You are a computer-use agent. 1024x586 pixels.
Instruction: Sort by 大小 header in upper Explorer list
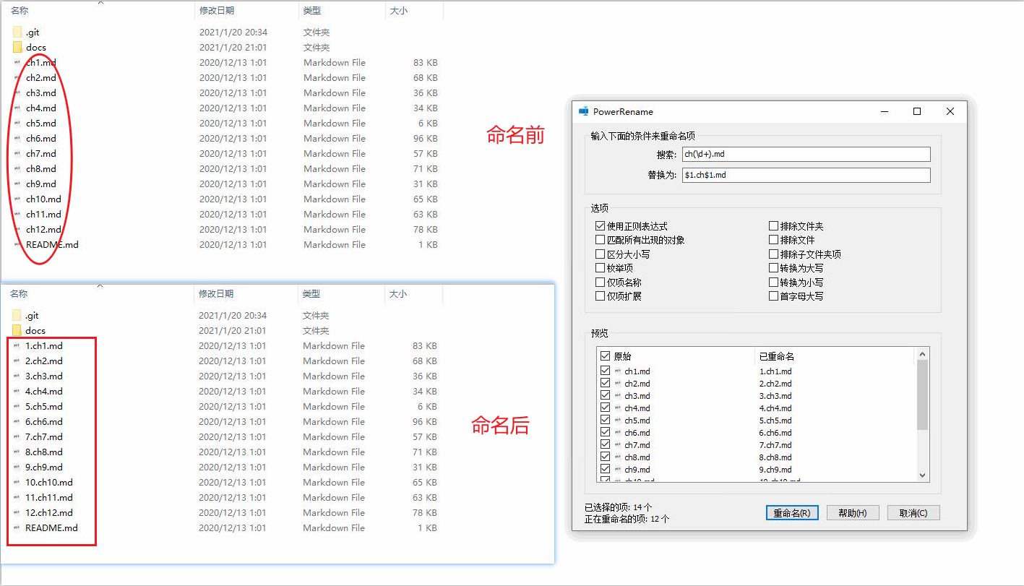399,11
